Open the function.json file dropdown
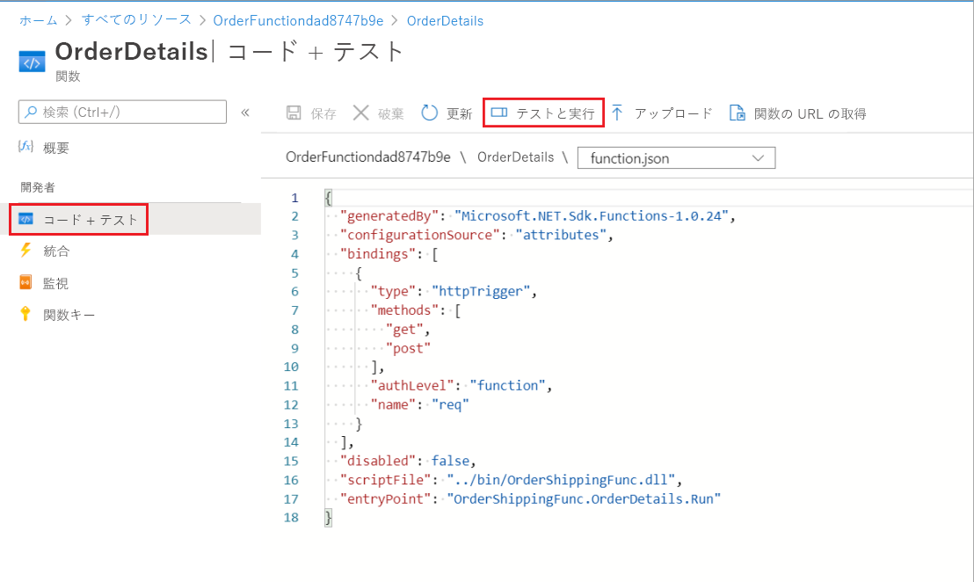Screen dimensions: 974x582 [x=677, y=157]
